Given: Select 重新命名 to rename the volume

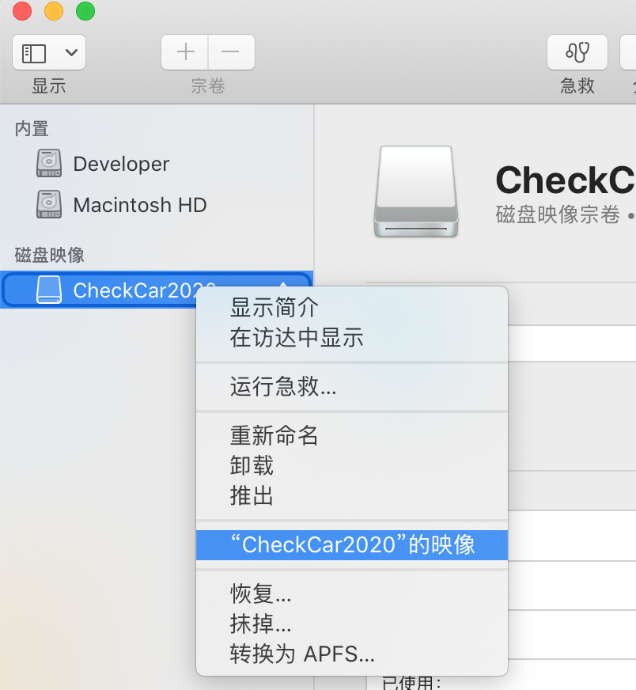Looking at the screenshot, I should point(274,435).
